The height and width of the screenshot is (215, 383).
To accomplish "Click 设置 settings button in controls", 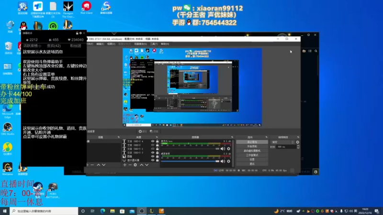I will [252, 160].
